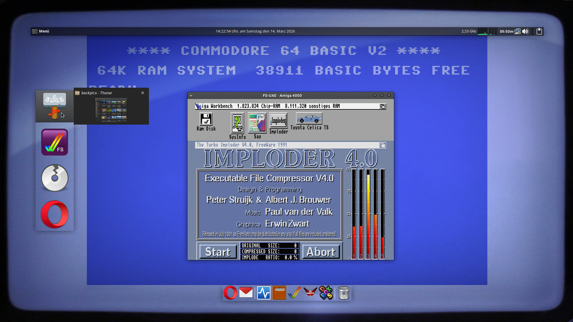Open the system monitor in the bottom dock
The height and width of the screenshot is (322, 573).
click(x=264, y=293)
